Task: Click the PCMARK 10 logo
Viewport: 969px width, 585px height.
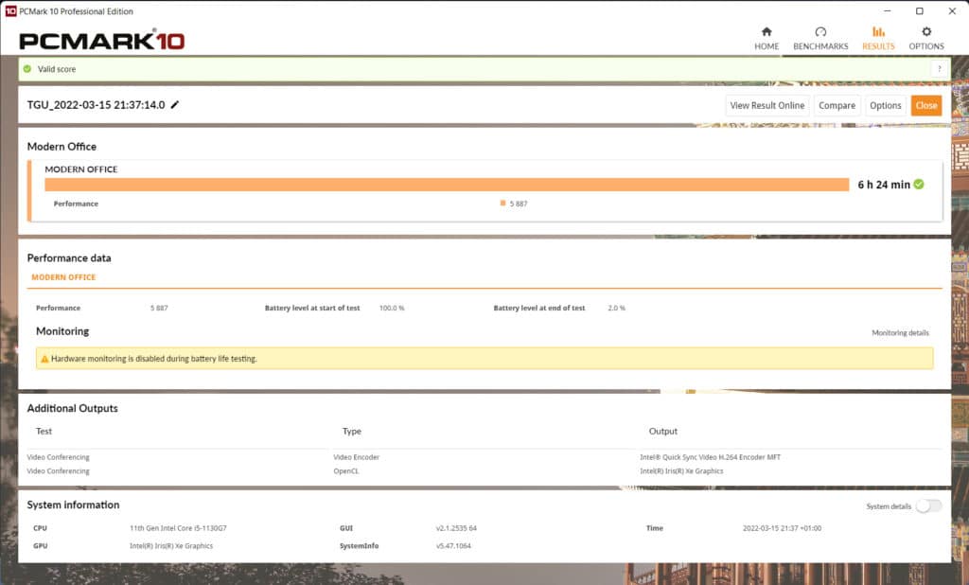Action: coord(102,40)
